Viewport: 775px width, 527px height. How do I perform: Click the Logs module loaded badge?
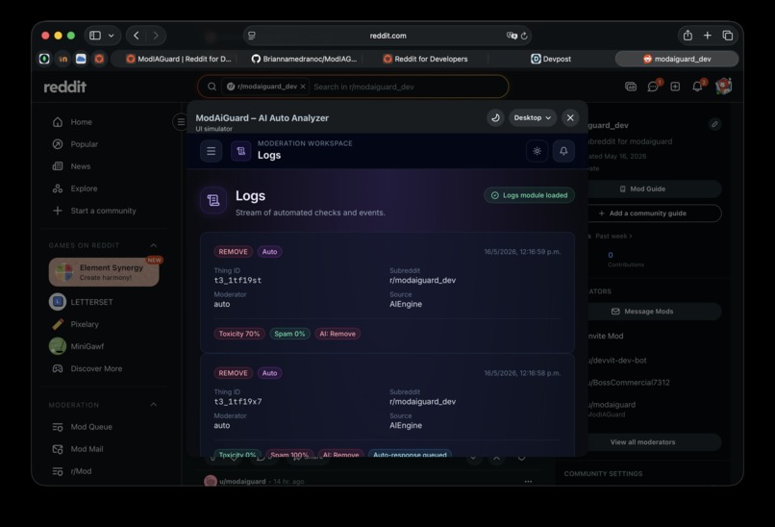[530, 195]
